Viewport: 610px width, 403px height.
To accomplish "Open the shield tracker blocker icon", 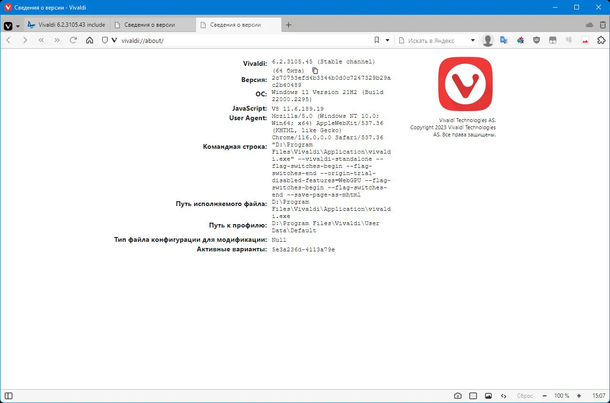I will pos(105,41).
